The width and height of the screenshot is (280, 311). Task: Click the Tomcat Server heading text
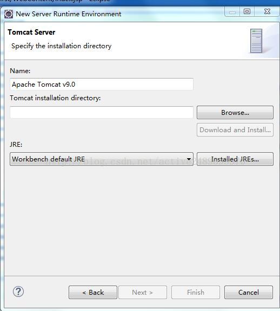click(x=31, y=33)
